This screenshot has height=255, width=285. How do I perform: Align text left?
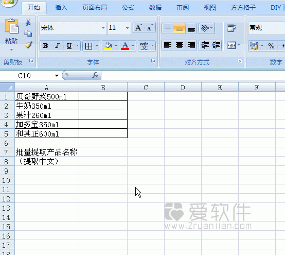[x=168, y=45]
